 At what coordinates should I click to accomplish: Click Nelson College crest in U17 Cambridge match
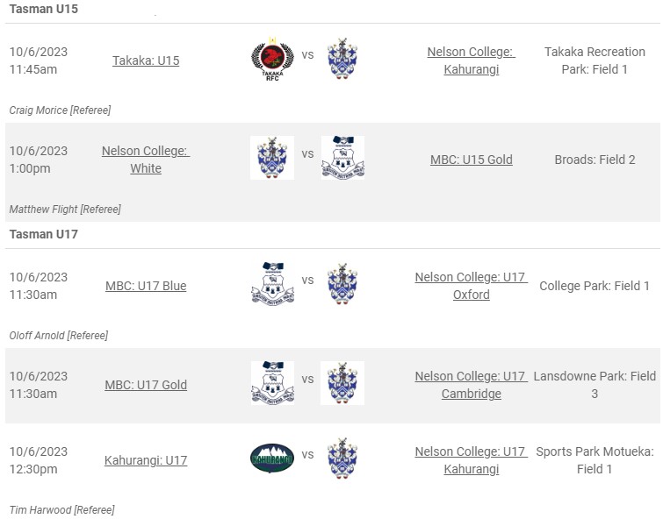pos(342,383)
